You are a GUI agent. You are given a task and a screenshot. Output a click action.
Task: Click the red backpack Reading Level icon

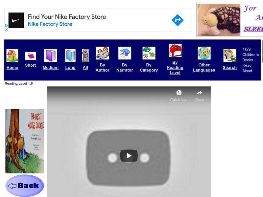pos(175,51)
